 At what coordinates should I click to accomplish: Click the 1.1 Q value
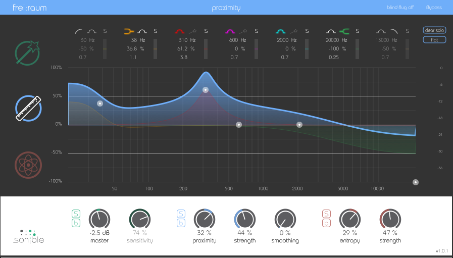[x=133, y=57]
